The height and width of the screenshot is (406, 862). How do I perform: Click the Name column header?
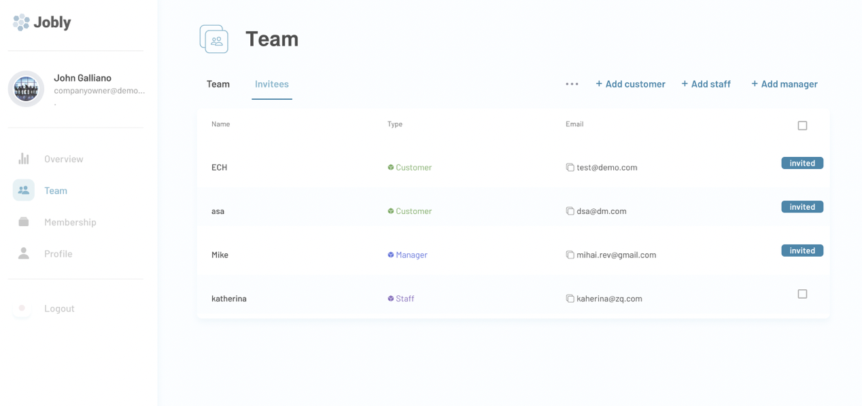221,124
